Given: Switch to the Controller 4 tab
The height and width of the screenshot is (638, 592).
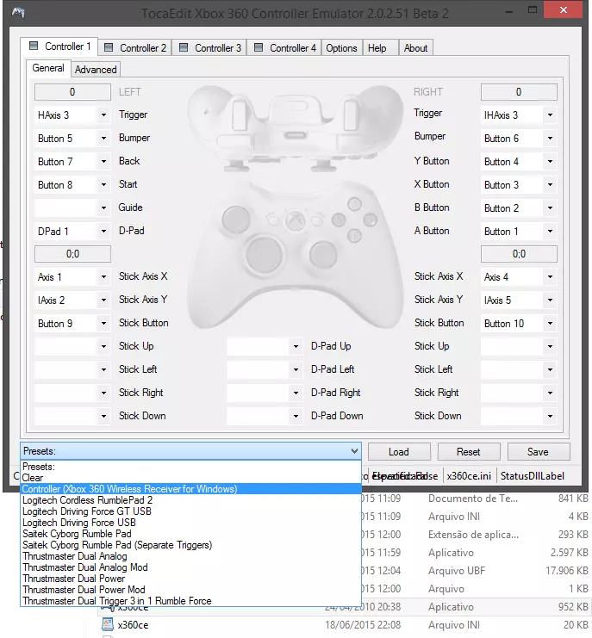Looking at the screenshot, I should tap(284, 47).
